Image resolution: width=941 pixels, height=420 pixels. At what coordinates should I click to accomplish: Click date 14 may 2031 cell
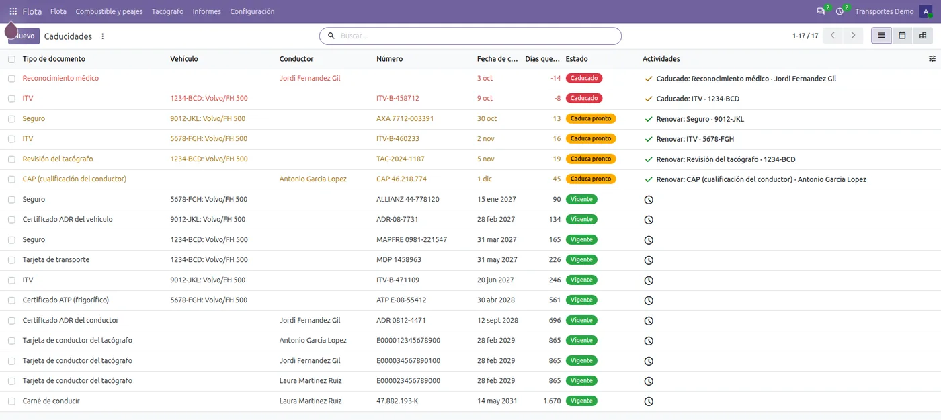[497, 401]
